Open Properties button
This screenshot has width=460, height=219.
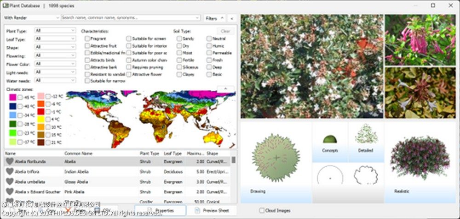tap(160, 211)
